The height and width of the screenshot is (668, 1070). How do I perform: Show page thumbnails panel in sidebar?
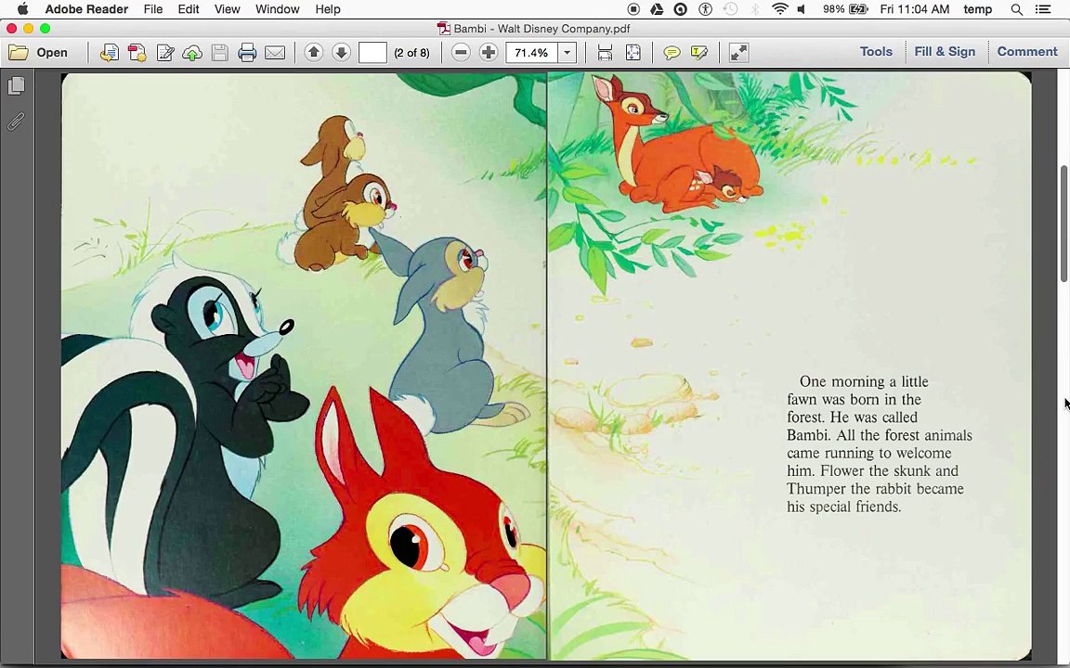click(x=17, y=86)
